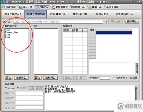Select table name book in list
The height and width of the screenshot is (112, 143).
(8, 37)
